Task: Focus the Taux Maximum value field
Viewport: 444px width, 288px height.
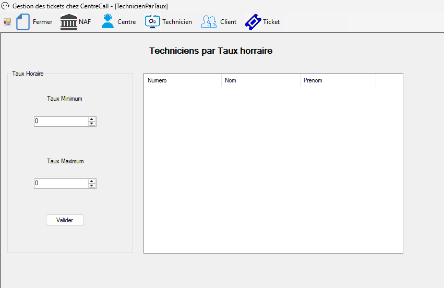Action: point(60,184)
